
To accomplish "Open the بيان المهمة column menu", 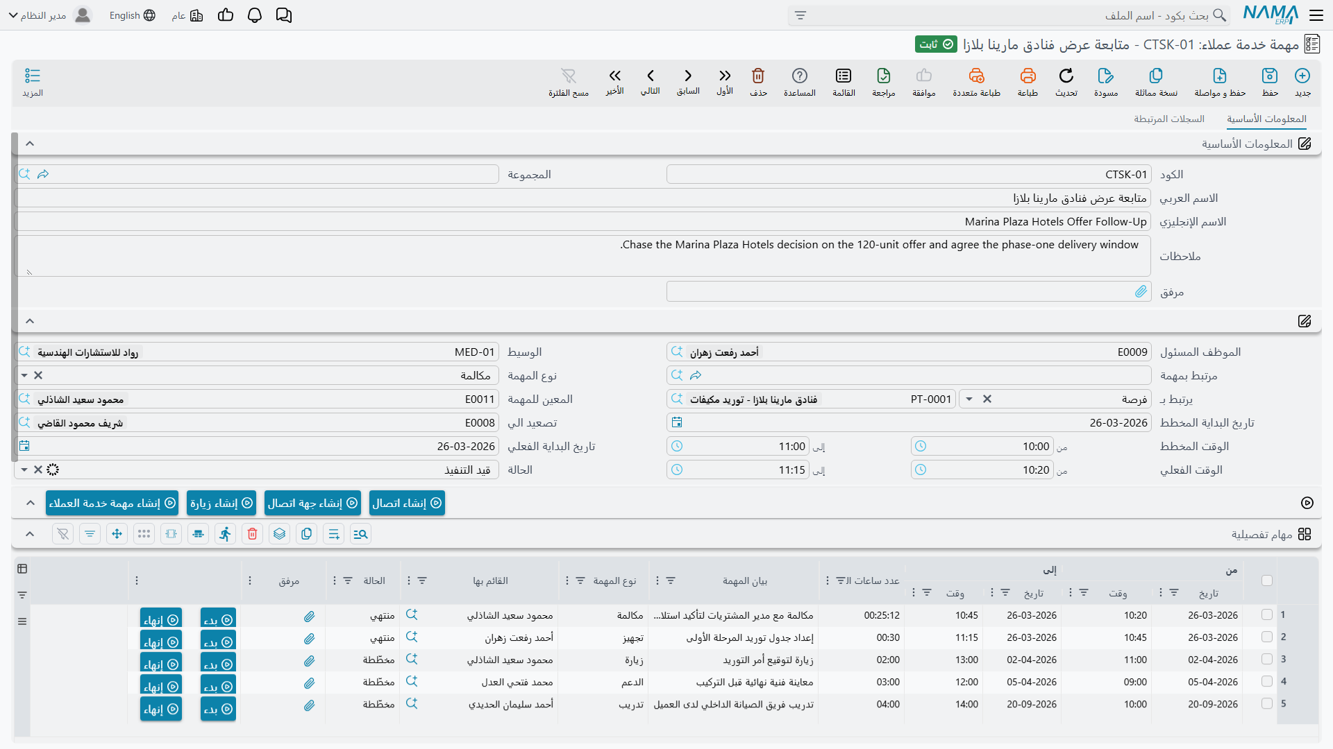I will (x=658, y=580).
